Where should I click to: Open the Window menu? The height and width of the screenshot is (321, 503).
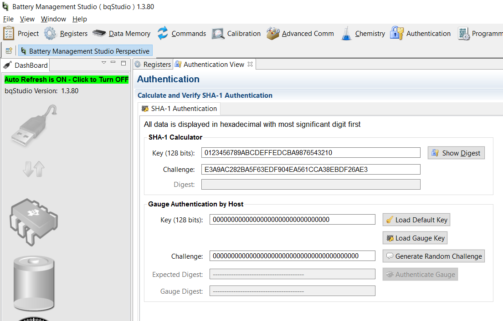[54, 19]
